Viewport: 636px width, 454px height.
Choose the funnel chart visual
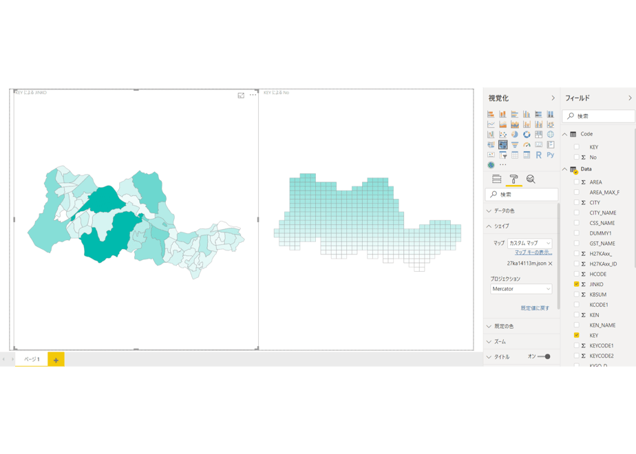click(x=515, y=144)
